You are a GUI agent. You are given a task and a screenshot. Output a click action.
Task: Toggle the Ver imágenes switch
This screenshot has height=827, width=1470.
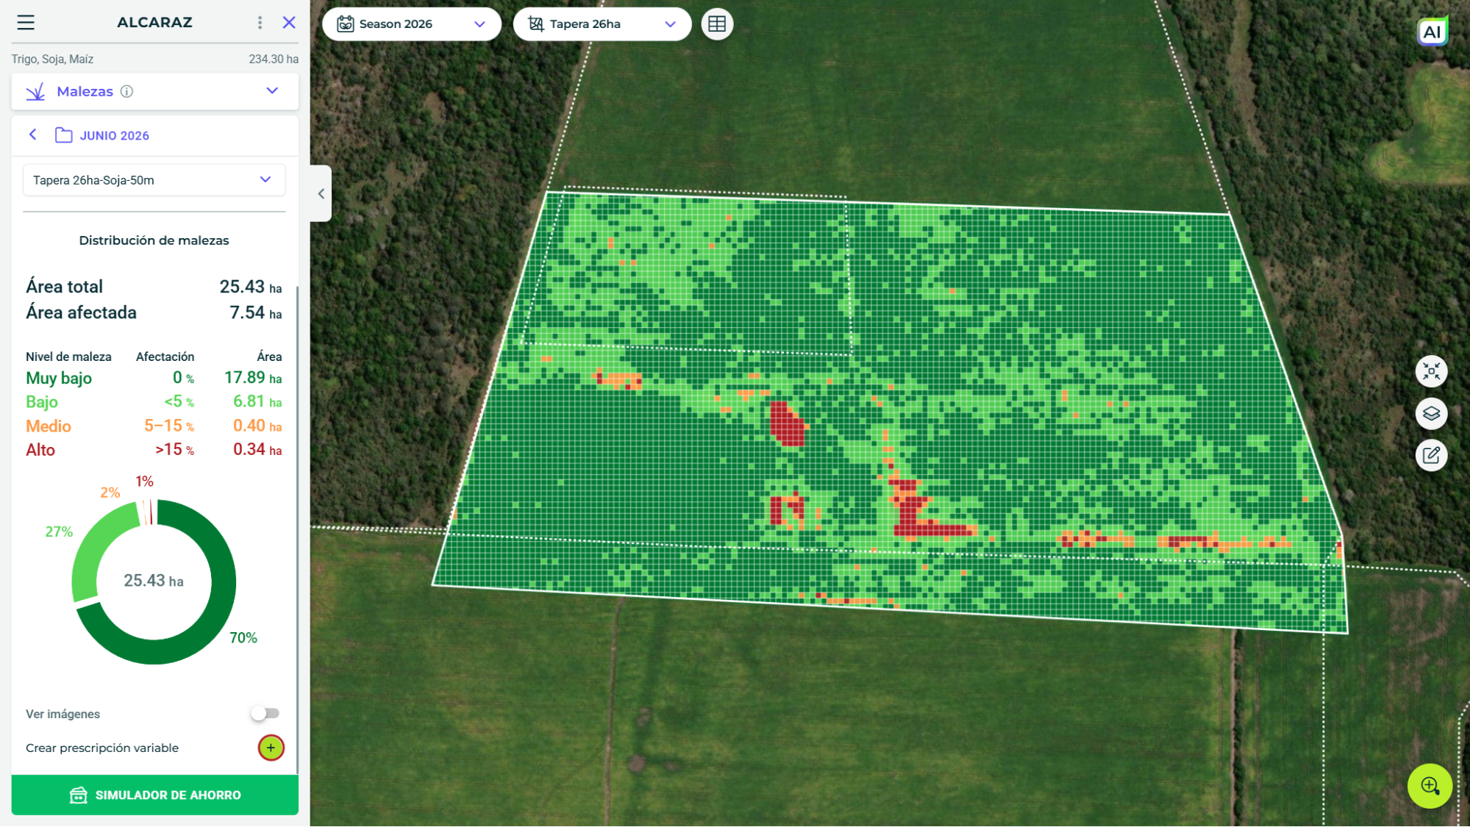click(x=265, y=713)
